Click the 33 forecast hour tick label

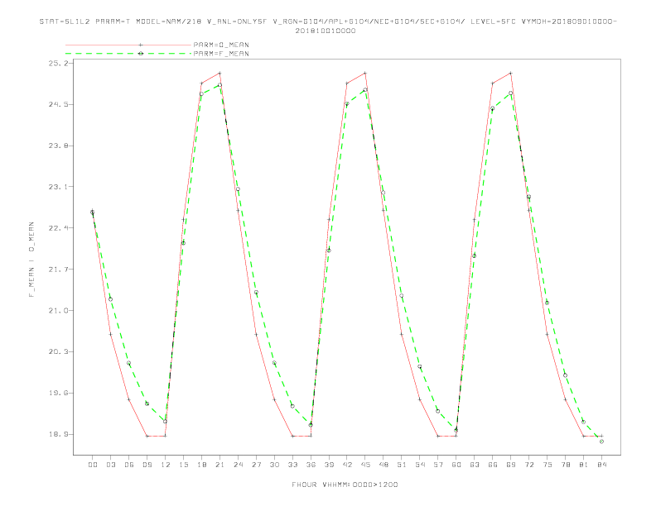(x=292, y=465)
